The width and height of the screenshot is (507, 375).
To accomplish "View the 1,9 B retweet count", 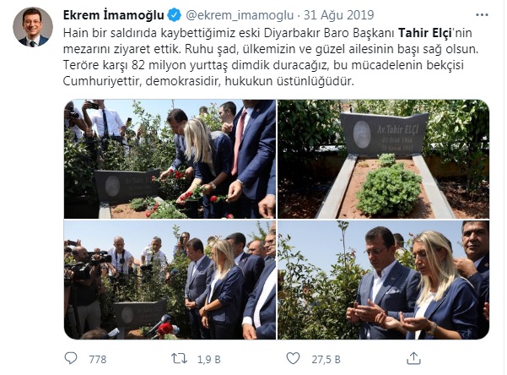I will [209, 359].
